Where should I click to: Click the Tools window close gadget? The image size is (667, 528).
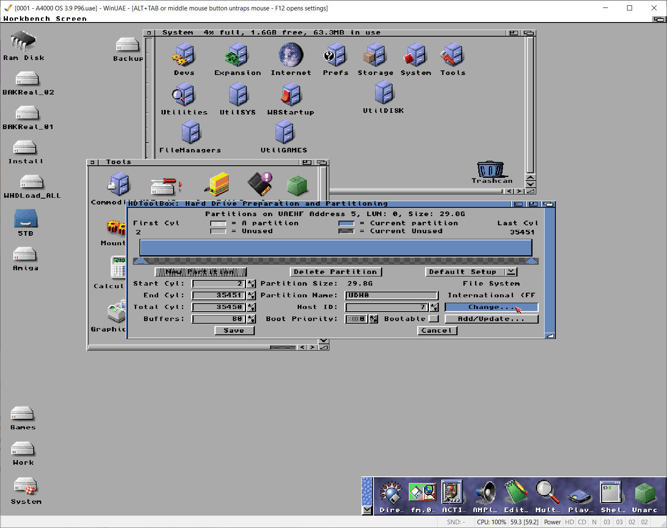[92, 162]
